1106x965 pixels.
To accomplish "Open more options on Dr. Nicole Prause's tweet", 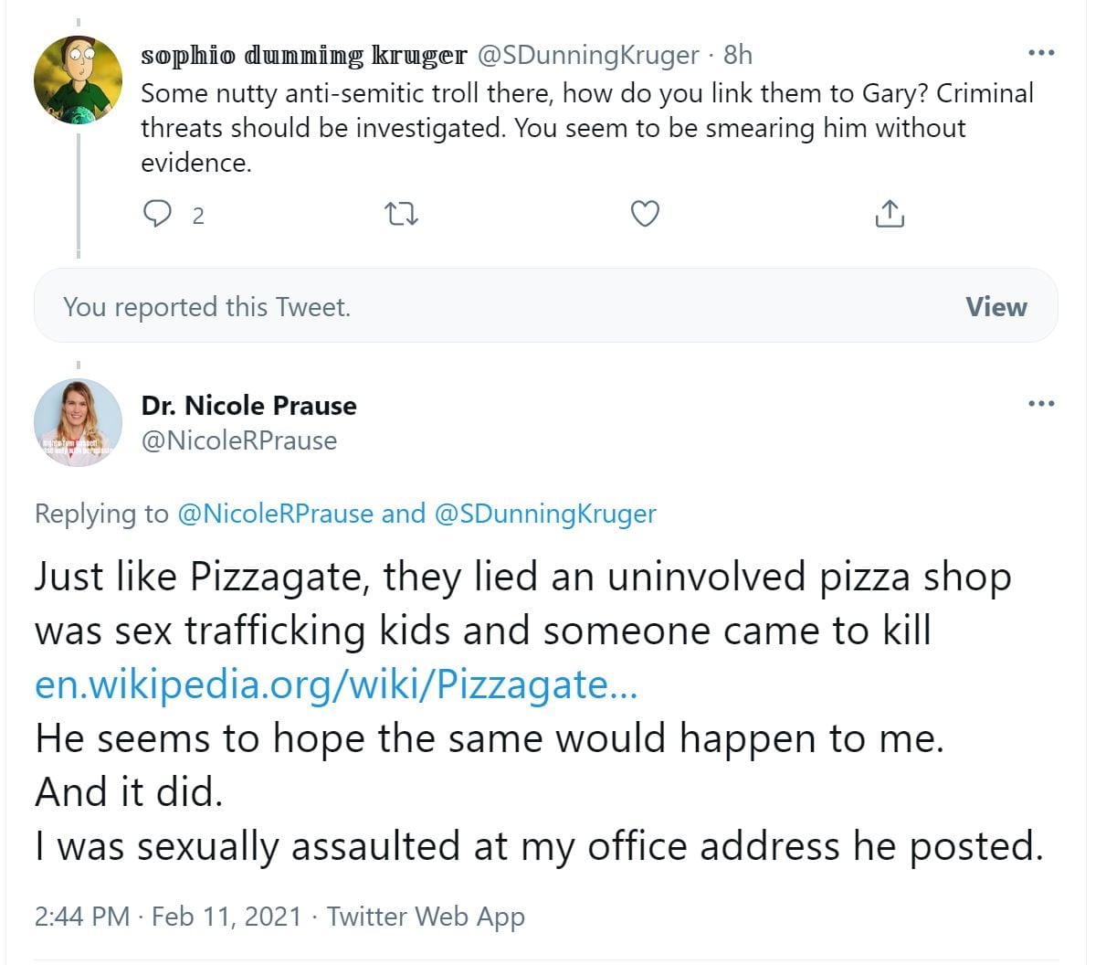I will [1041, 403].
